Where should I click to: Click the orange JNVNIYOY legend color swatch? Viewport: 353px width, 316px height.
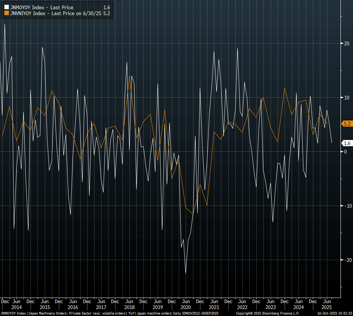click(7, 13)
